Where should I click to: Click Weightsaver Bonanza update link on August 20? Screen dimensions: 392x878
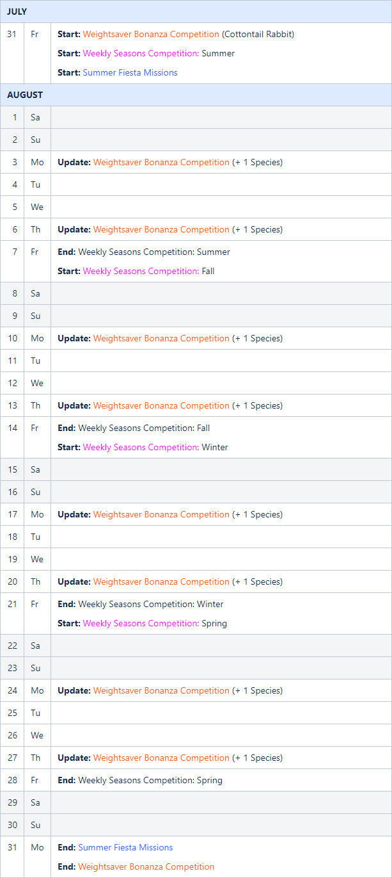[161, 581]
